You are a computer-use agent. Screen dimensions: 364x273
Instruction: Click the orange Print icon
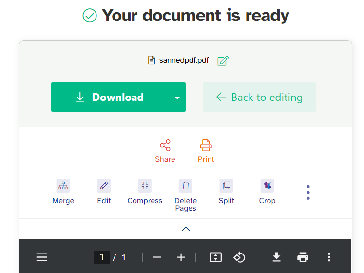[x=206, y=146]
